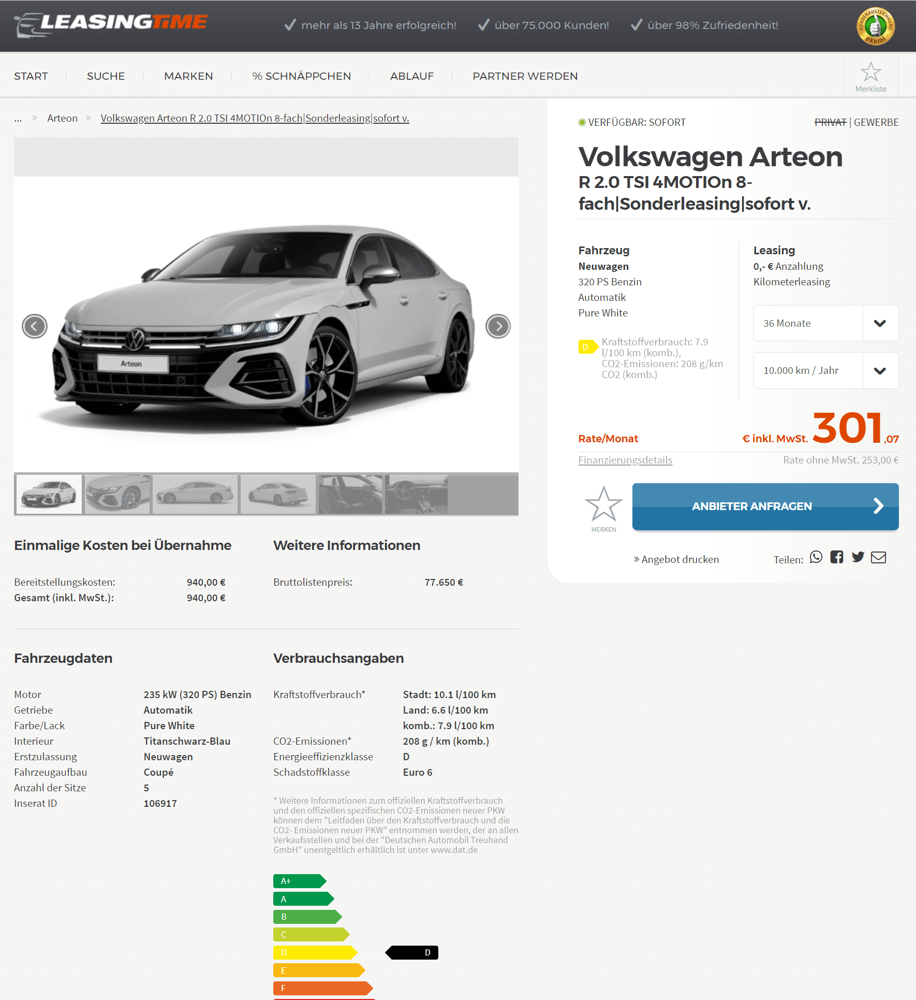
Task: Share the offer via WhatsApp
Action: pos(816,557)
